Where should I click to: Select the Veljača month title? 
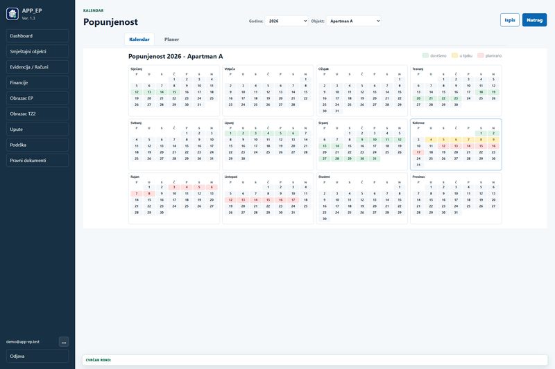click(230, 69)
